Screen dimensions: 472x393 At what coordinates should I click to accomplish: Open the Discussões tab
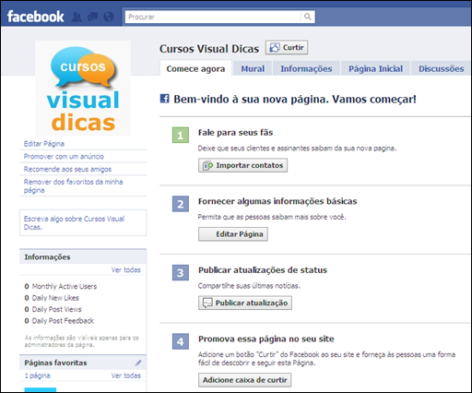pos(441,68)
